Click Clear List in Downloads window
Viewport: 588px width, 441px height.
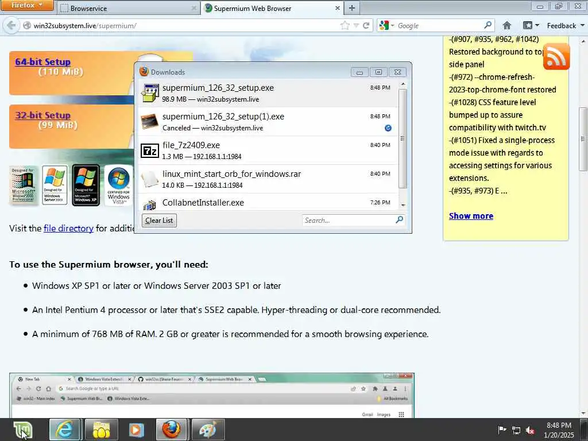pyautogui.click(x=159, y=220)
